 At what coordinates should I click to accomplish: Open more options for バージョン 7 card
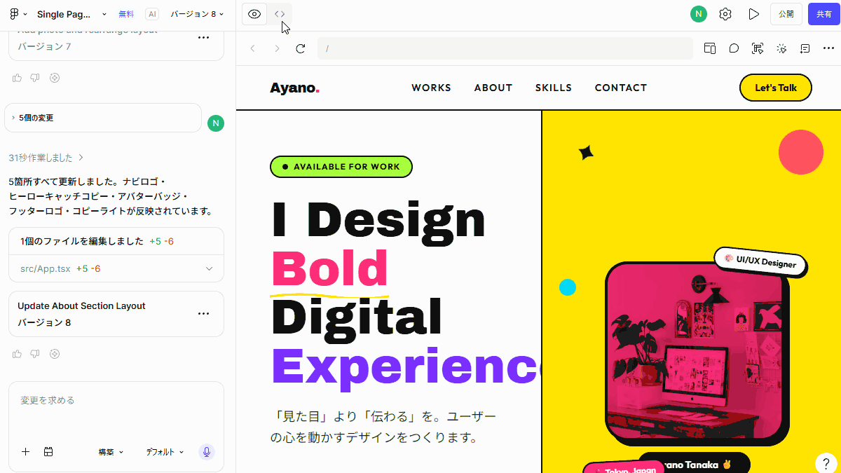[x=204, y=38]
